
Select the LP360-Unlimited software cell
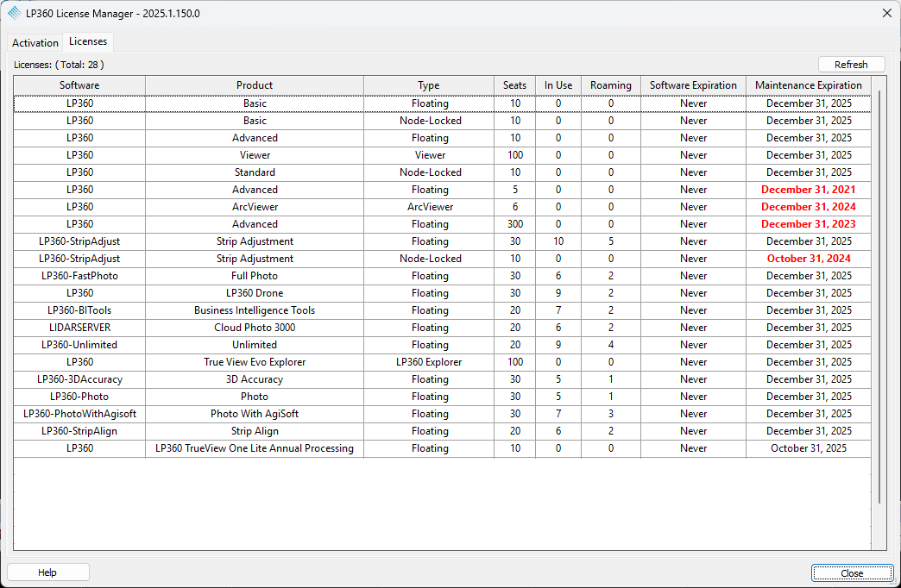point(79,345)
